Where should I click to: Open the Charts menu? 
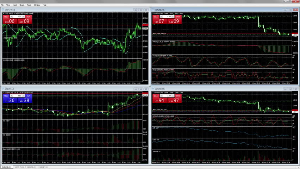click(x=22, y=5)
